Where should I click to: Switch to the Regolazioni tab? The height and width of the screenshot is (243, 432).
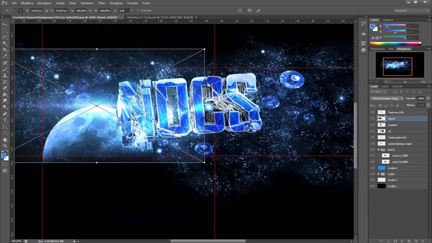377,49
